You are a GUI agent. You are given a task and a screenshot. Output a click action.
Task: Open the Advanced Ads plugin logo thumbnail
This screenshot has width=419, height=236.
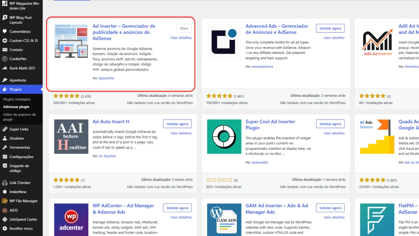click(x=224, y=41)
